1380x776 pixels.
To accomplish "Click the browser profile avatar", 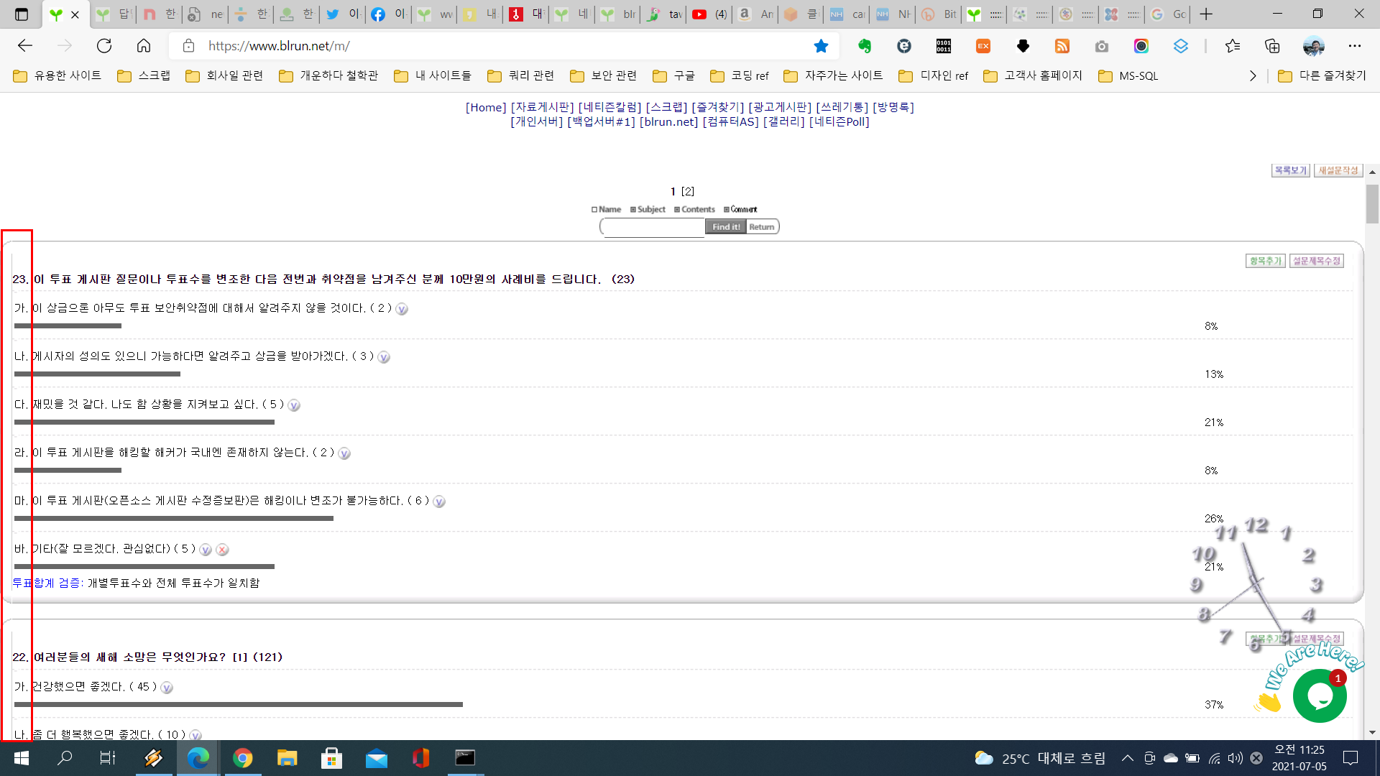I will (1313, 46).
